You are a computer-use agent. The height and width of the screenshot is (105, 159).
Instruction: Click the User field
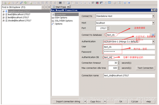(129, 47)
